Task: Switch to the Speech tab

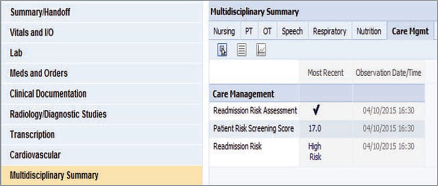Action: click(x=292, y=31)
